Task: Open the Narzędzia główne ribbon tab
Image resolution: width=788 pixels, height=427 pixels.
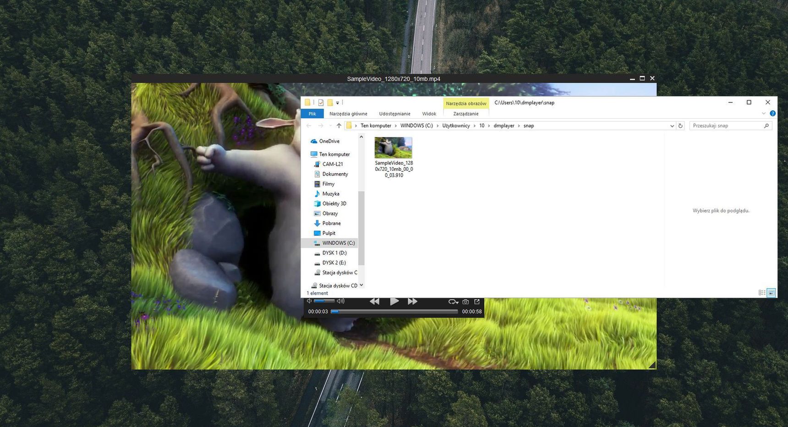Action: click(x=348, y=114)
